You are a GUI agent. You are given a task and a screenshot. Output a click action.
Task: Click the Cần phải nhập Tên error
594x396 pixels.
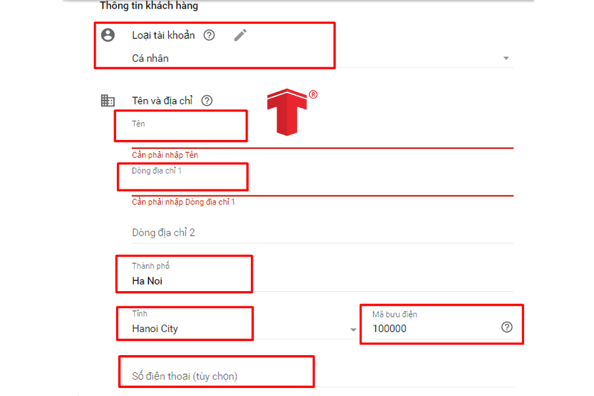(165, 155)
